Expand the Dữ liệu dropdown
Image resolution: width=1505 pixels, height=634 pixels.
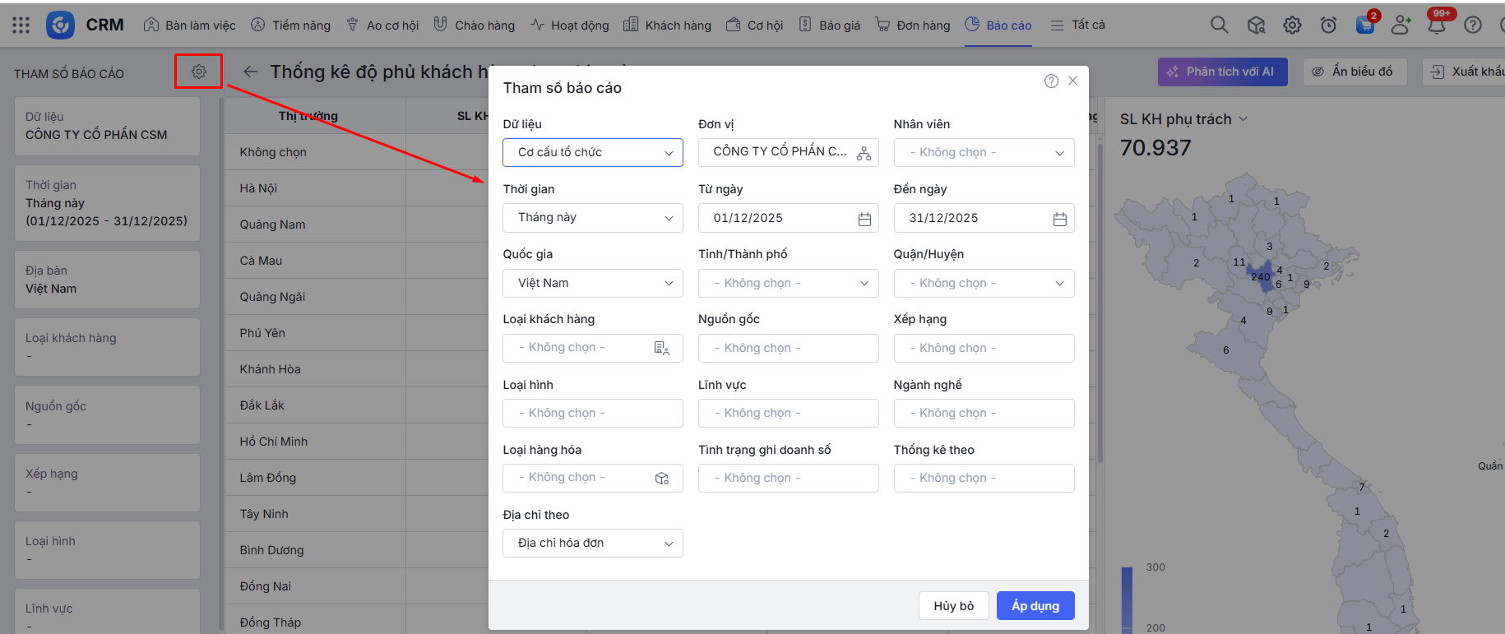coord(592,153)
